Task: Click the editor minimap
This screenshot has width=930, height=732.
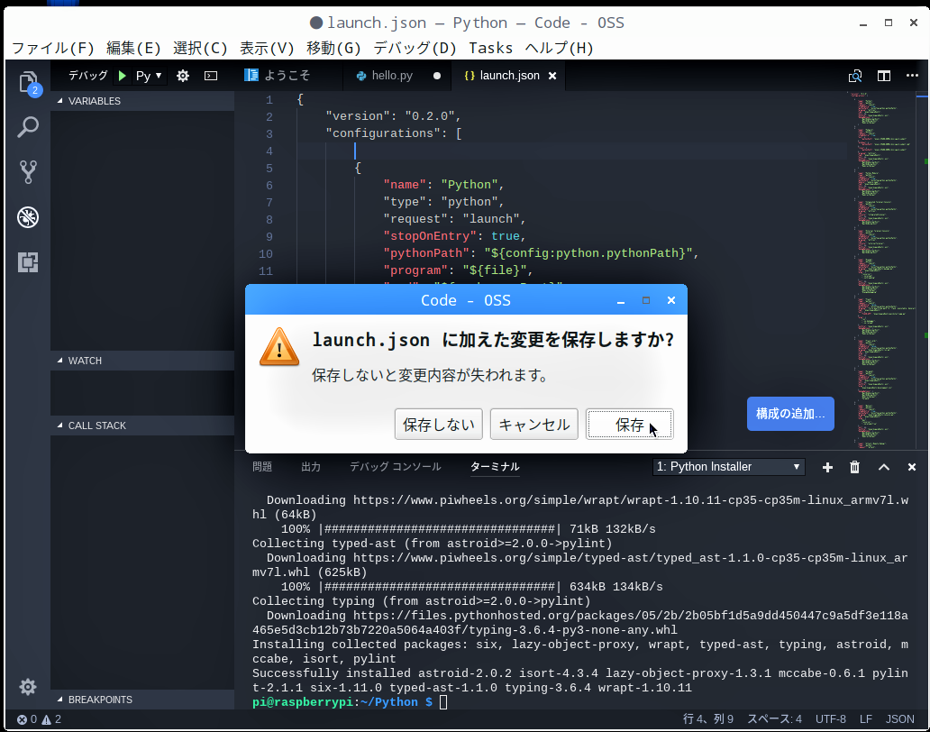Action: tap(884, 270)
